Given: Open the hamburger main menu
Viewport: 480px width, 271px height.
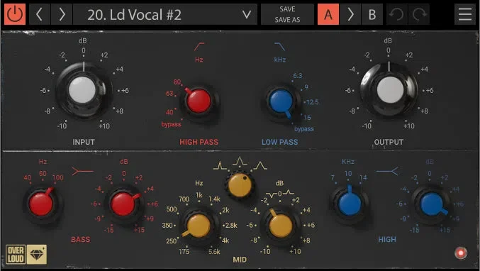Looking at the screenshot, I should click(465, 14).
